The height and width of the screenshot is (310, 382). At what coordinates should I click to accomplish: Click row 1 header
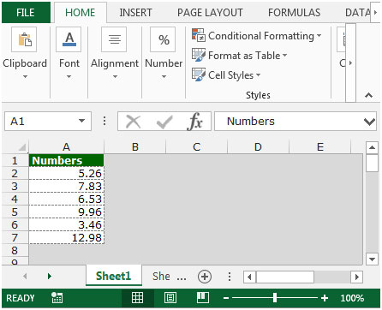[15, 160]
